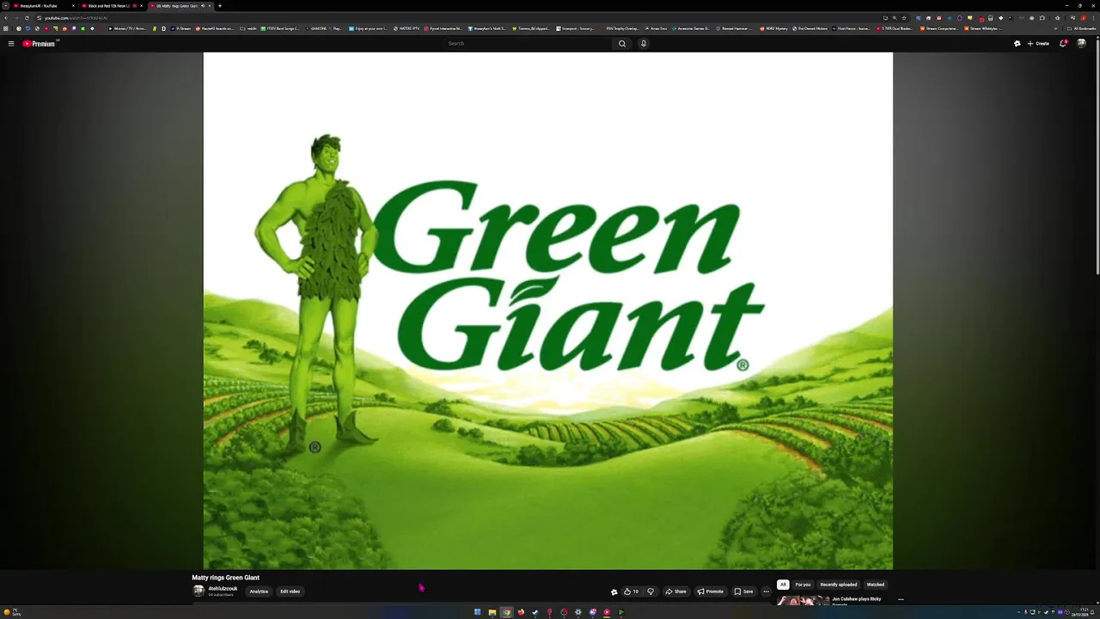The image size is (1100, 619).
Task: Open Steam from the taskbar
Action: tap(535, 612)
